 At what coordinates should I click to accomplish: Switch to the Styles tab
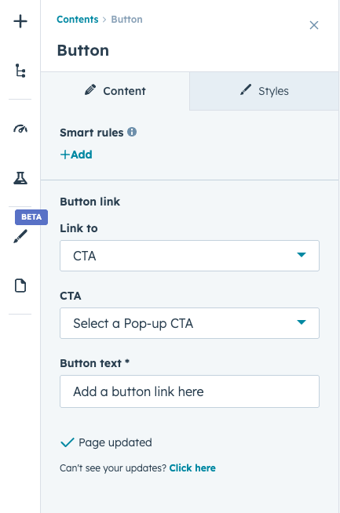coord(264,91)
